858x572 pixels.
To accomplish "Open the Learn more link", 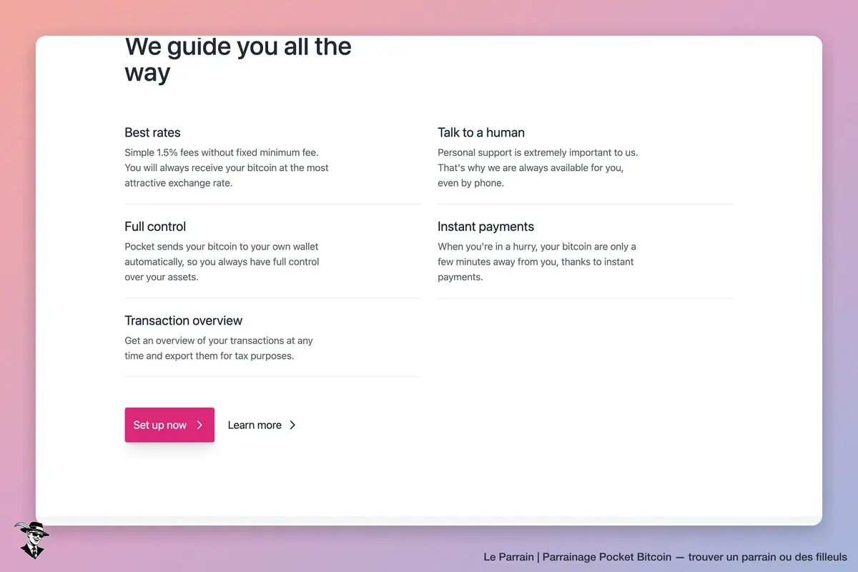I will (x=262, y=425).
